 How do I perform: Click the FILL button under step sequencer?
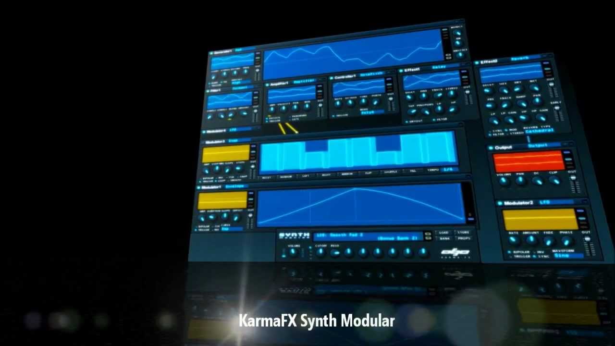pyautogui.click(x=413, y=172)
